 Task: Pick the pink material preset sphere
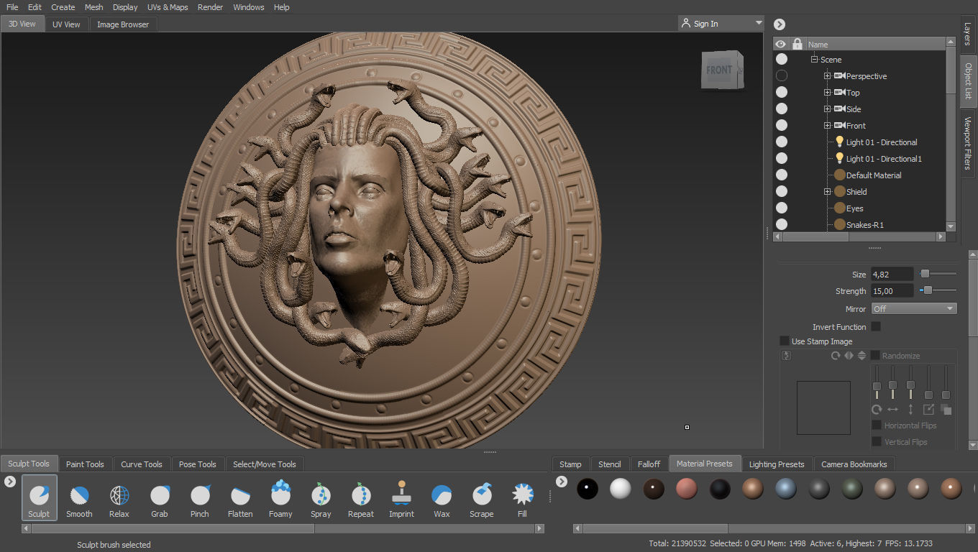687,489
